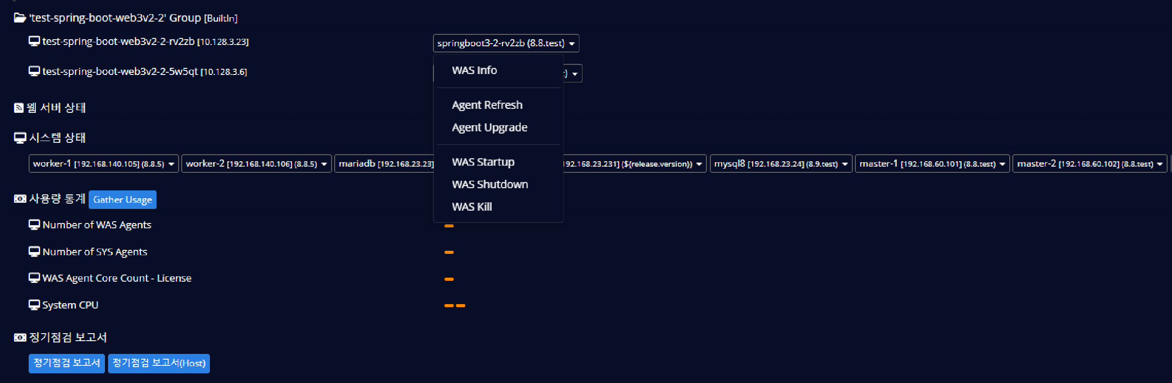Click monitor icon beside Number of WAS Agents
The image size is (1172, 383).
pos(34,225)
